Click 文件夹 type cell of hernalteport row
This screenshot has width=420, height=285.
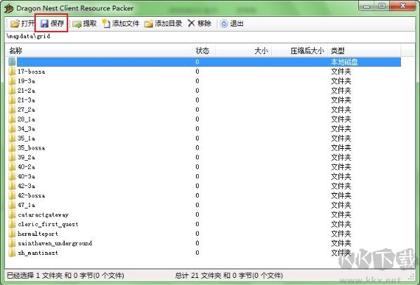(341, 234)
